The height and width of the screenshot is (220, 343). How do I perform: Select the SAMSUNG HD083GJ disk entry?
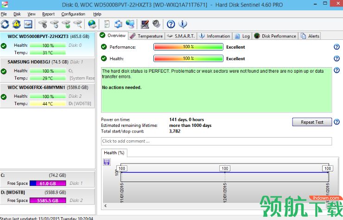pyautogui.click(x=47, y=70)
